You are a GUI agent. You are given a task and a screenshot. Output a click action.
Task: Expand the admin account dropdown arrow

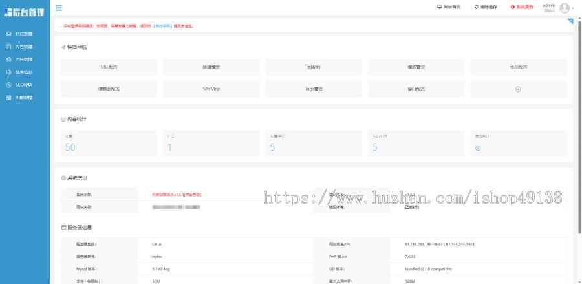(573, 8)
